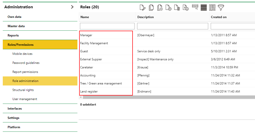Open the column settings icon
The image size is (255, 136).
click(x=212, y=8)
